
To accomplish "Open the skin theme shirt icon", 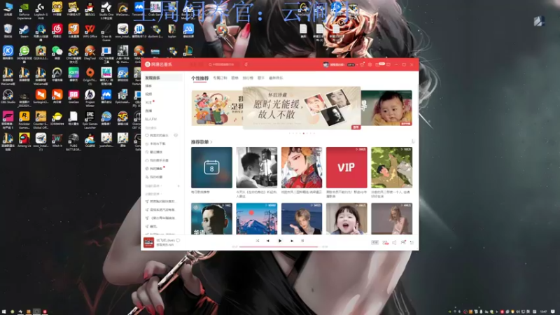I will [x=362, y=64].
